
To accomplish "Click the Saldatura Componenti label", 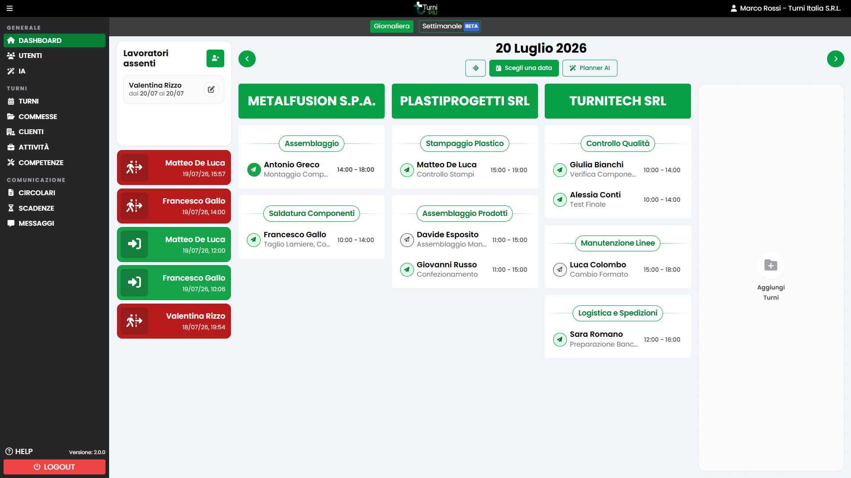I will click(x=312, y=213).
